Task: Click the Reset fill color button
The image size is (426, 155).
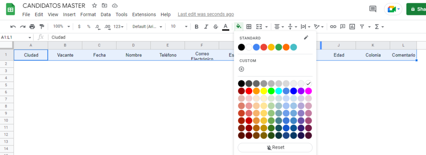Action: 275,148
